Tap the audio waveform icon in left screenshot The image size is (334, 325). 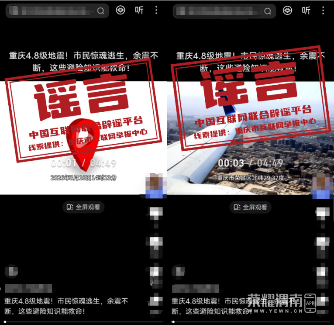pos(121,10)
